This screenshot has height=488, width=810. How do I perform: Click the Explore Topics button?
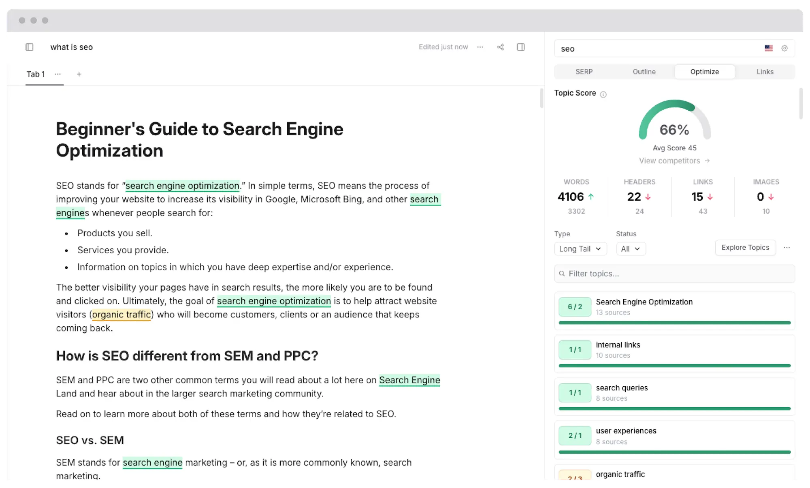[x=746, y=247]
